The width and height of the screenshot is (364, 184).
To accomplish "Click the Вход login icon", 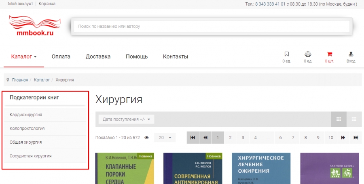I will [351, 57].
